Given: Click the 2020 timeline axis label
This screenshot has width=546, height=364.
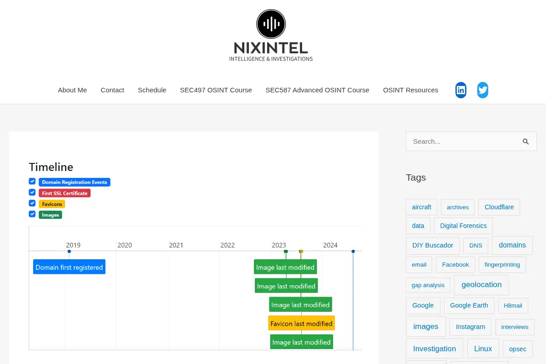Looking at the screenshot, I should (125, 245).
